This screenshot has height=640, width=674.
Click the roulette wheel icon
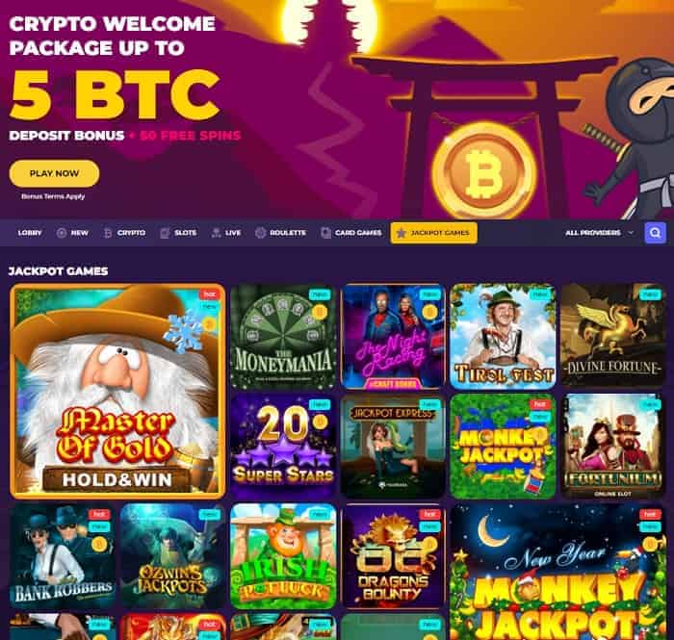(x=260, y=233)
